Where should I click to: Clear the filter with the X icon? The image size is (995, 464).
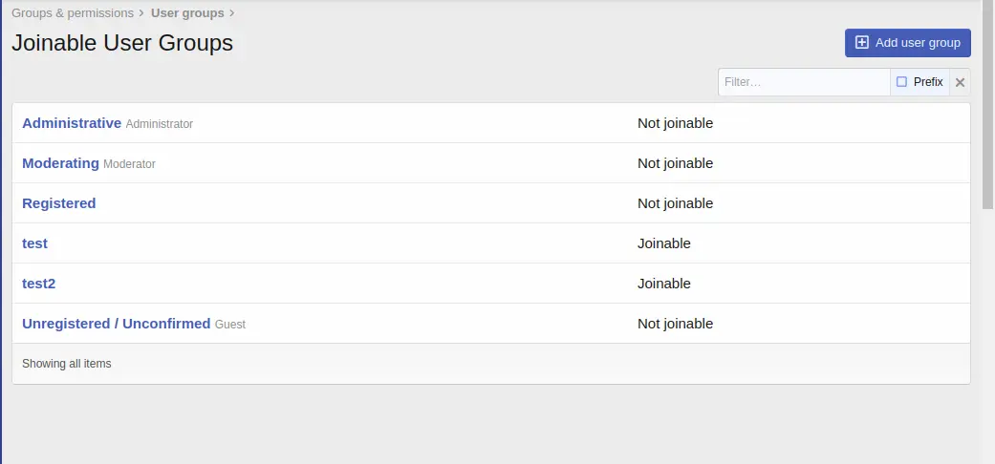pos(960,82)
